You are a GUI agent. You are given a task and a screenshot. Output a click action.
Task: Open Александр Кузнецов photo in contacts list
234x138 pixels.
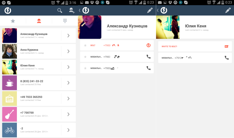tap(9, 36)
